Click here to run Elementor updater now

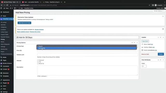24,23
